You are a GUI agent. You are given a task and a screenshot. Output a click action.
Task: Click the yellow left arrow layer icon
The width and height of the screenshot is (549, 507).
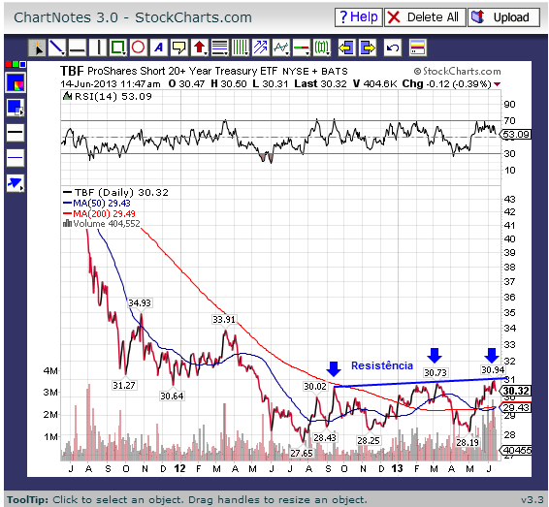click(346, 48)
